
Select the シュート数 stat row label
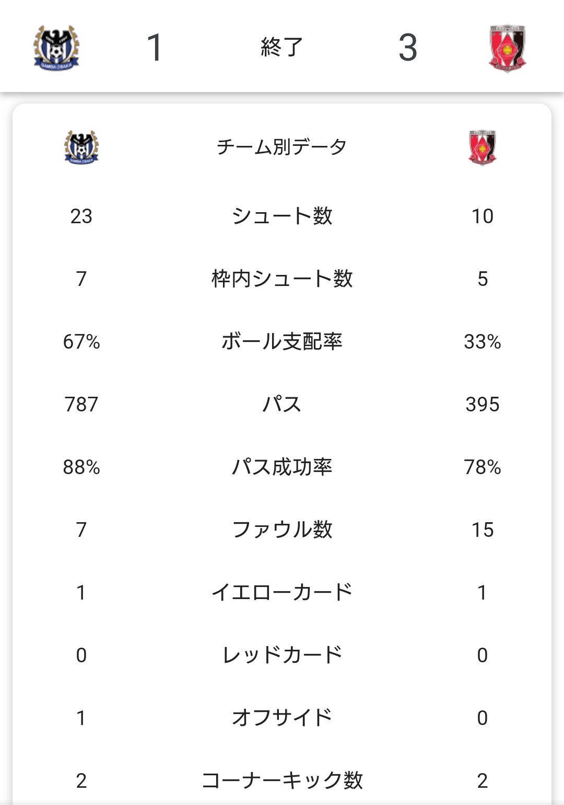pyautogui.click(x=282, y=216)
